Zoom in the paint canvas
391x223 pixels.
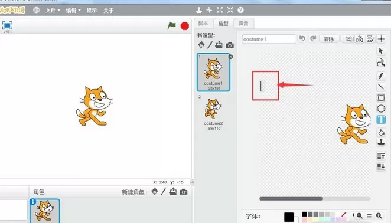379,215
